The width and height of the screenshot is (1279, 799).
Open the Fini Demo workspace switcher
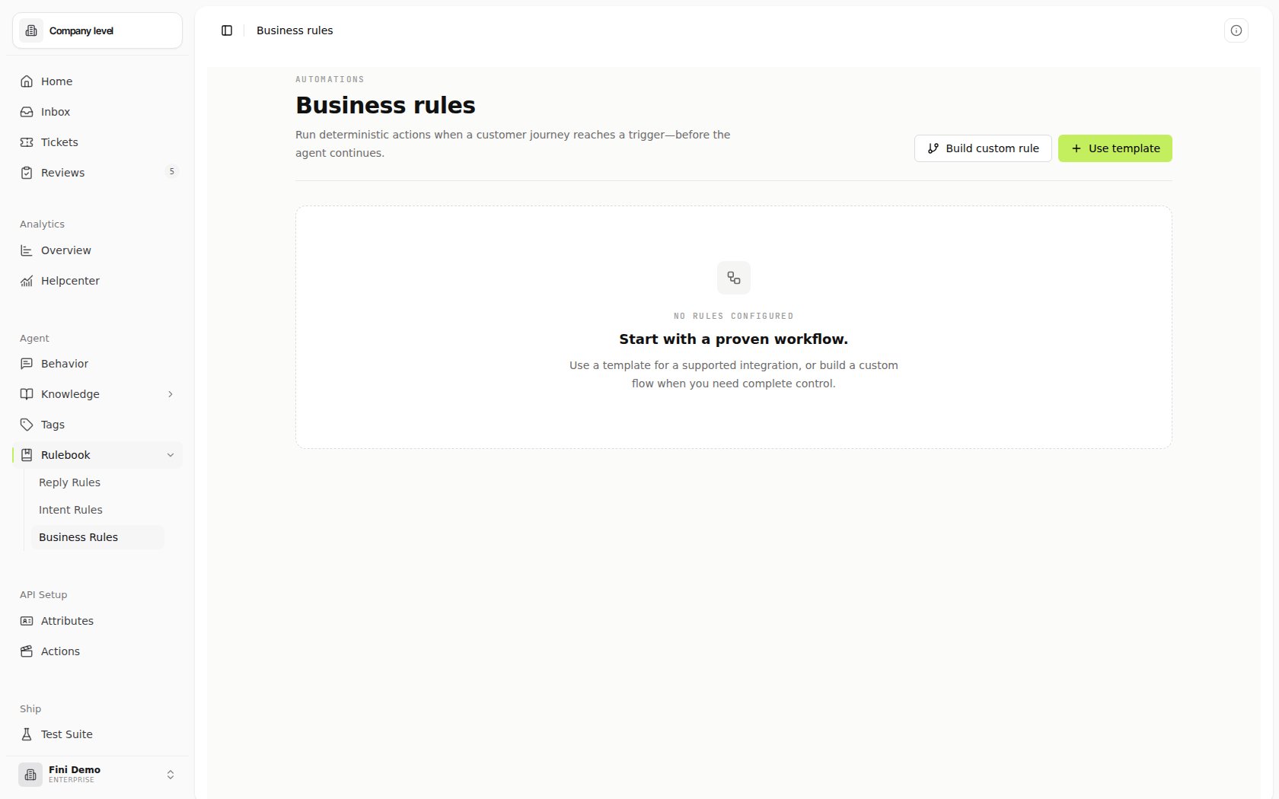pos(97,775)
